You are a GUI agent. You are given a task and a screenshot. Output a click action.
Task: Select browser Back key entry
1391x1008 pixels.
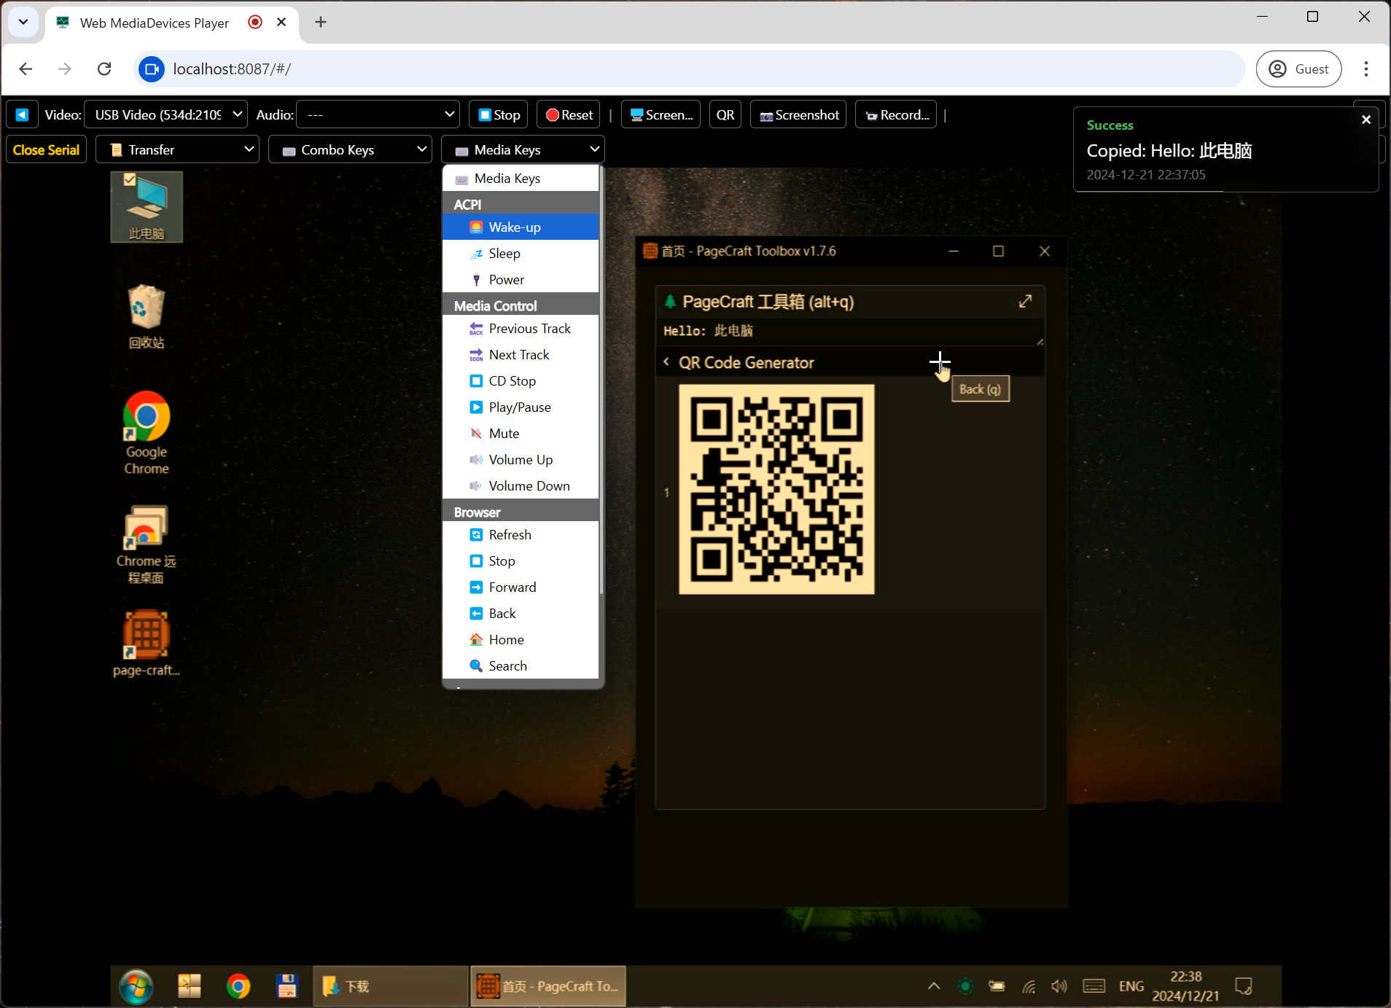(x=521, y=613)
